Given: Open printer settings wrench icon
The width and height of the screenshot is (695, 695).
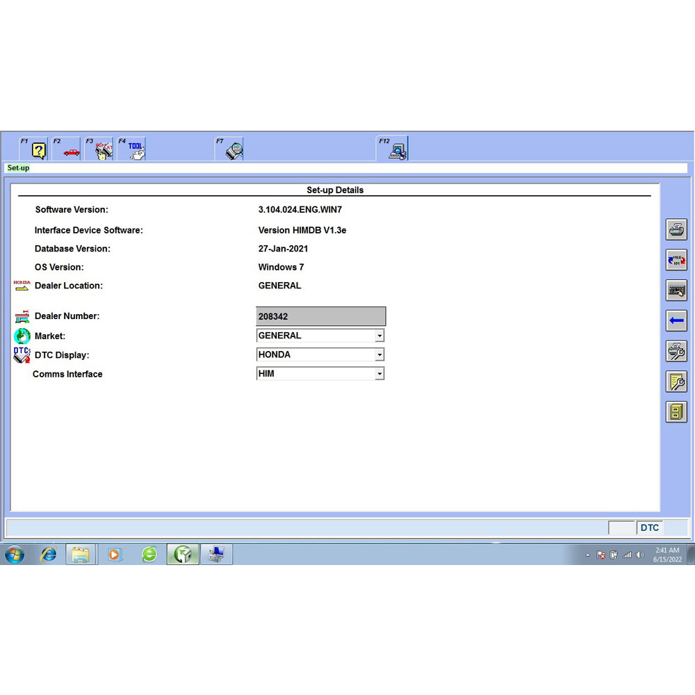Looking at the screenshot, I should (676, 351).
